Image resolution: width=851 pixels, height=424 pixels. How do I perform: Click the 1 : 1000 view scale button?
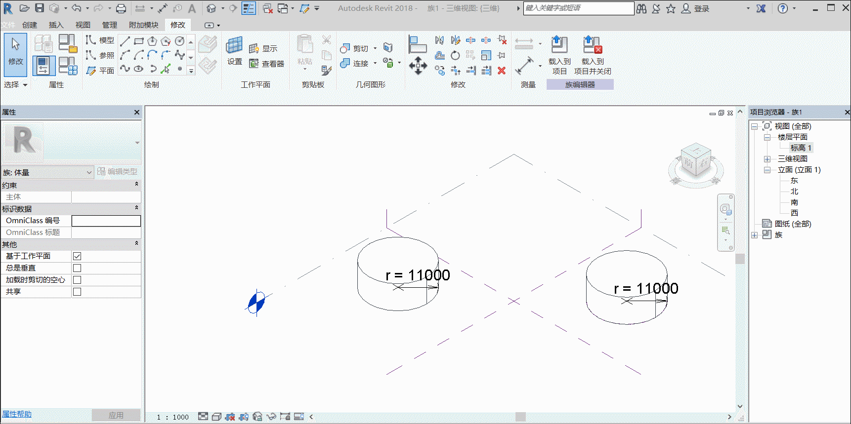pyautogui.click(x=173, y=417)
